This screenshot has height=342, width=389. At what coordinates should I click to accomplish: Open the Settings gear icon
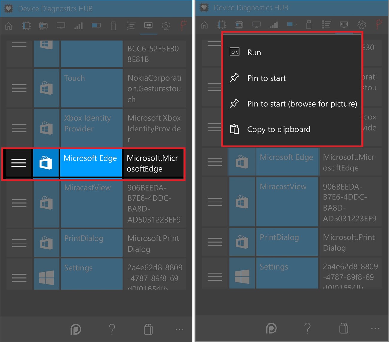(x=166, y=26)
